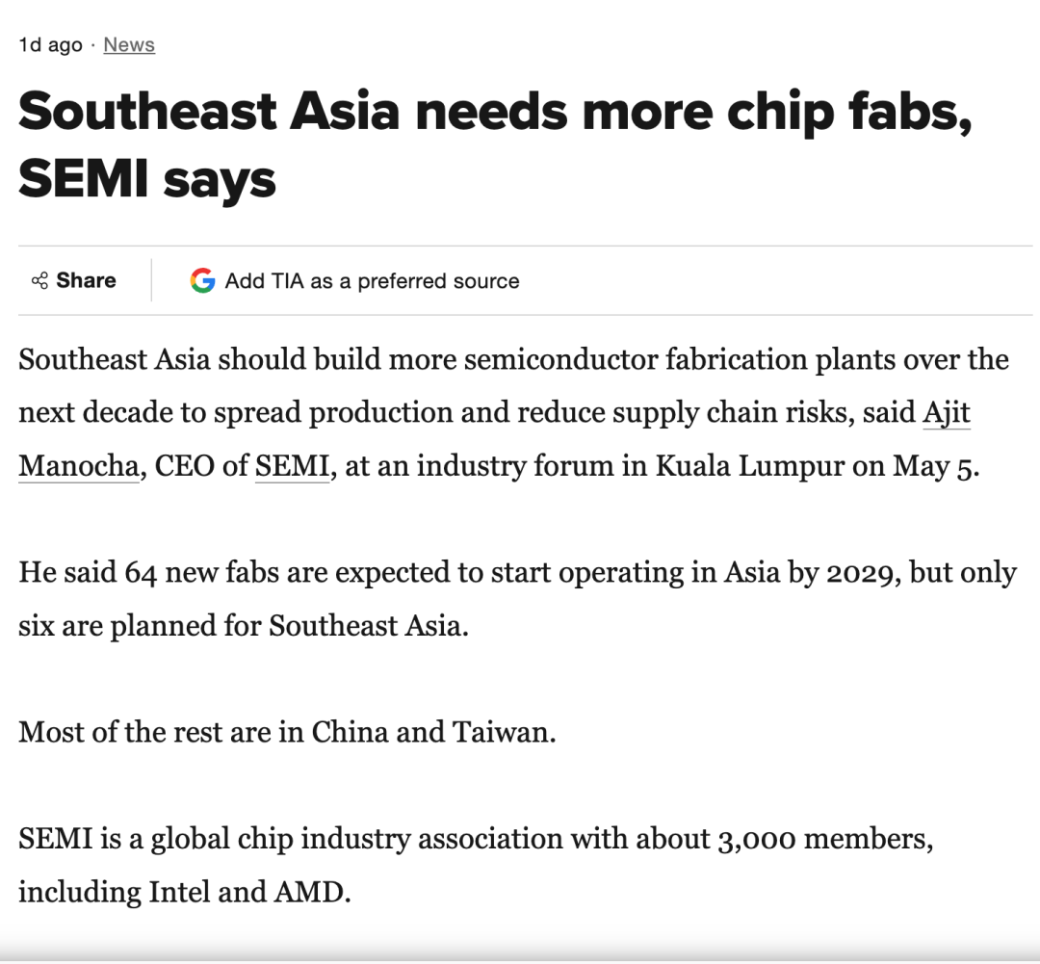Click the SEMI says line of headline
This screenshot has height=964, width=1040.
click(147, 179)
